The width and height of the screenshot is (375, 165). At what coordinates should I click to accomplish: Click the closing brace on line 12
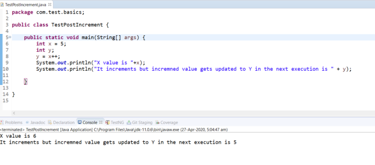[26, 82]
